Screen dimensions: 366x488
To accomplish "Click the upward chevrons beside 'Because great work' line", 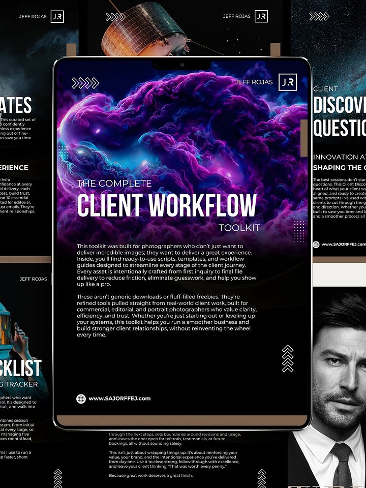I will click(x=262, y=478).
